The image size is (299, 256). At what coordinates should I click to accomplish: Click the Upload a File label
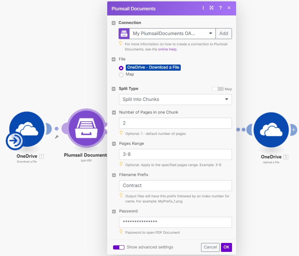[x=271, y=162]
